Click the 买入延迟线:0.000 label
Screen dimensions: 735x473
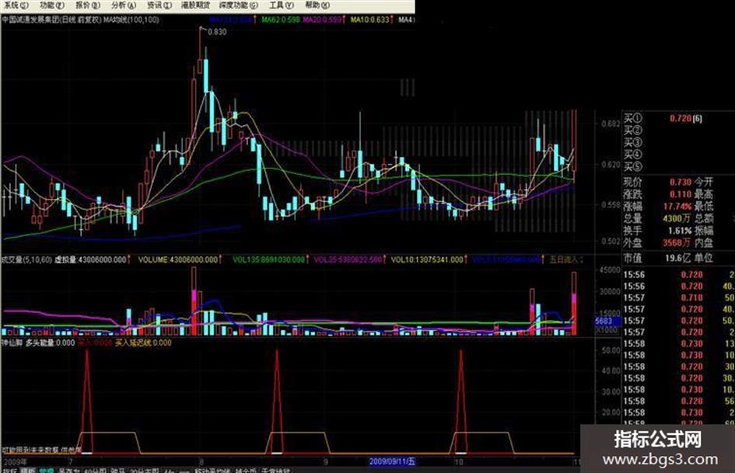143,343
